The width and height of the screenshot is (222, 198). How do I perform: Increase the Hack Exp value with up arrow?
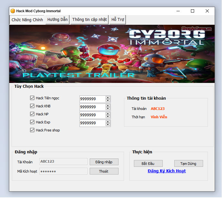coord(108,122)
